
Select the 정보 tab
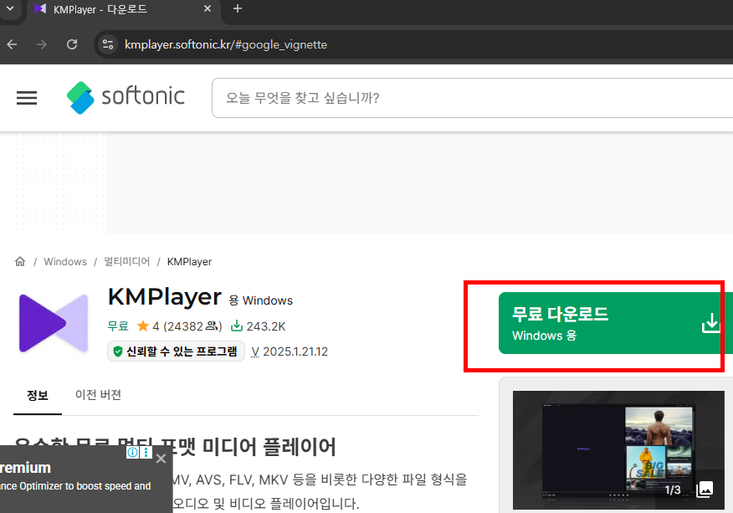point(38,395)
